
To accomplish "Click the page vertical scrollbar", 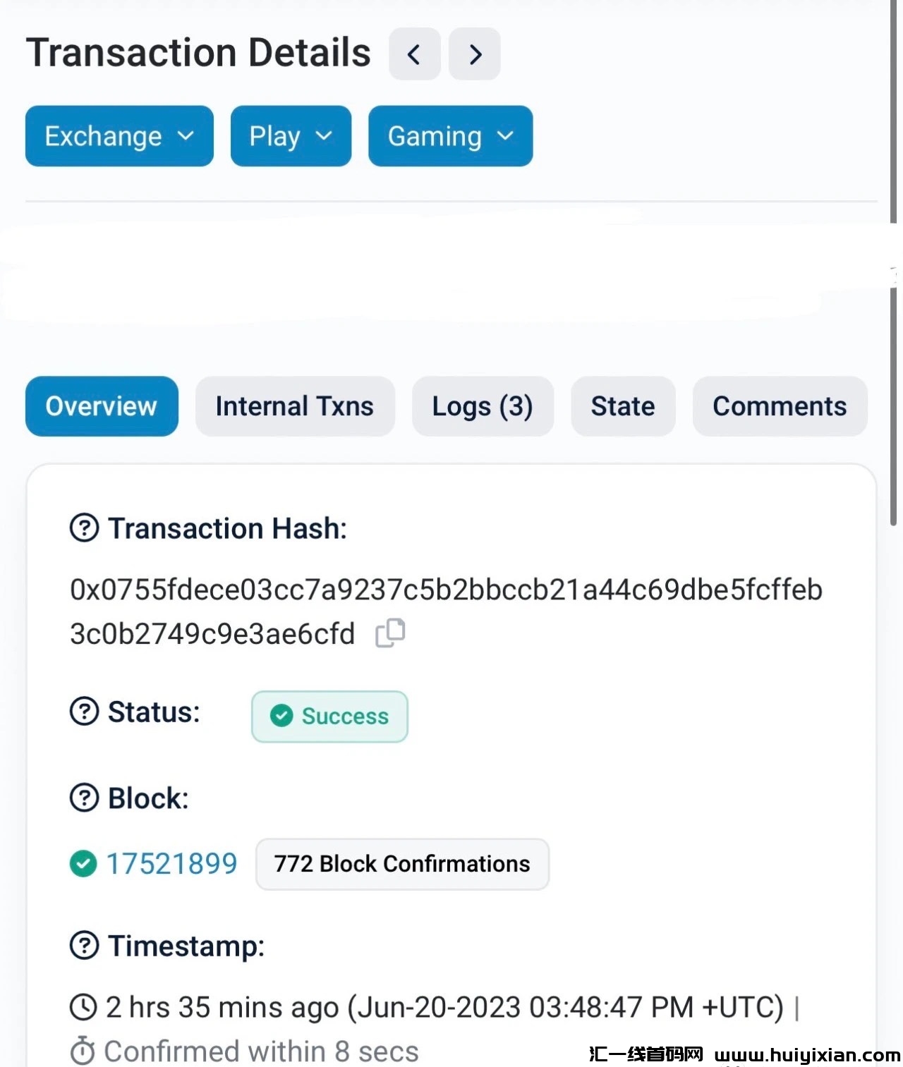I will 893,282.
